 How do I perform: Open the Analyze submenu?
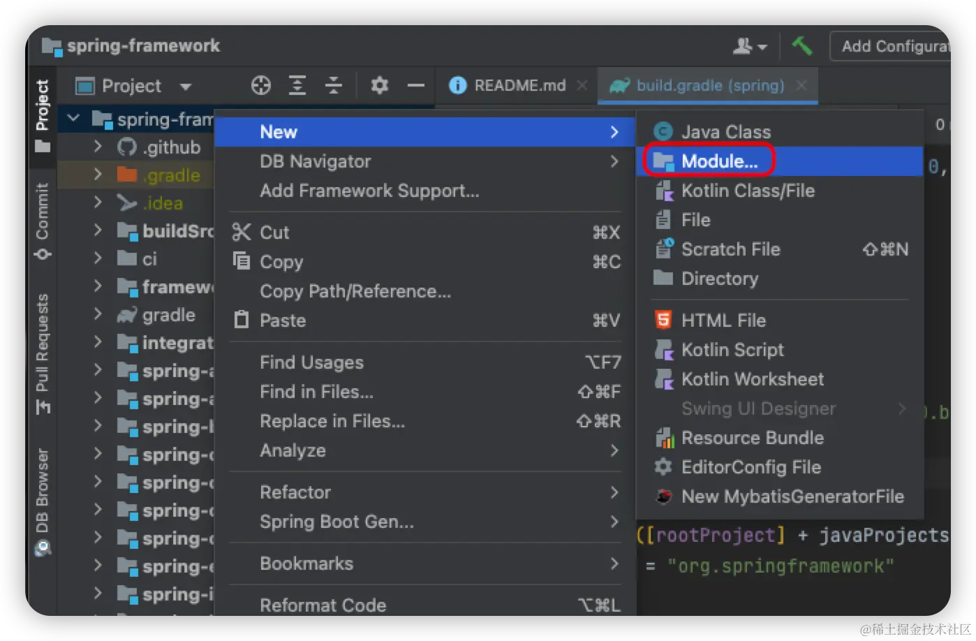[424, 450]
